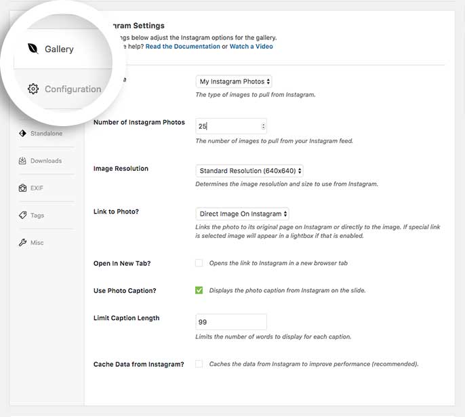Focus the Number of Instagram Photos field
Screen dimensions: 465x417
(x=231, y=126)
